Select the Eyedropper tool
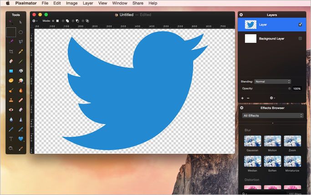This screenshot has width=311, height=195. coord(20,148)
